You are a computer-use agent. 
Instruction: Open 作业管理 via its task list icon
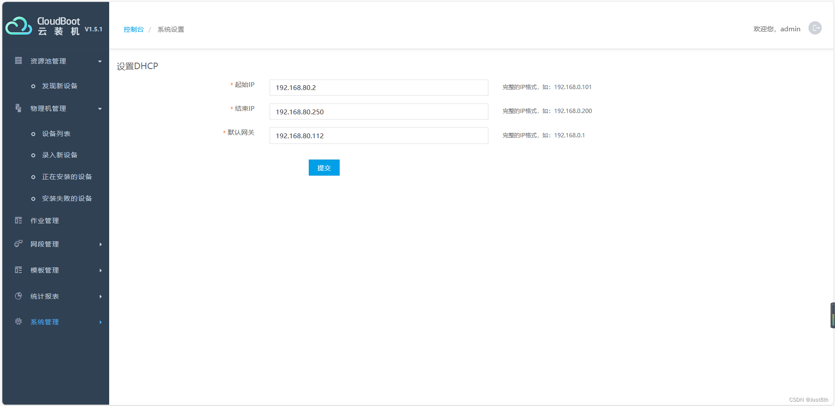pos(18,220)
